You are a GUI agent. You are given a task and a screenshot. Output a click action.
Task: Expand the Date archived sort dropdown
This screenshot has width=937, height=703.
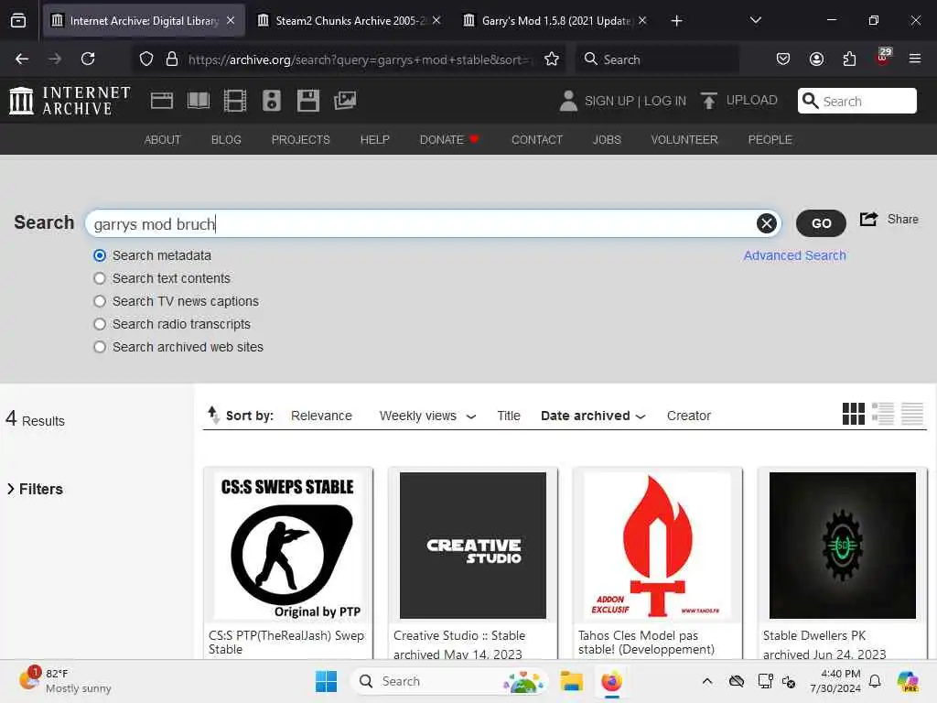pyautogui.click(x=641, y=416)
